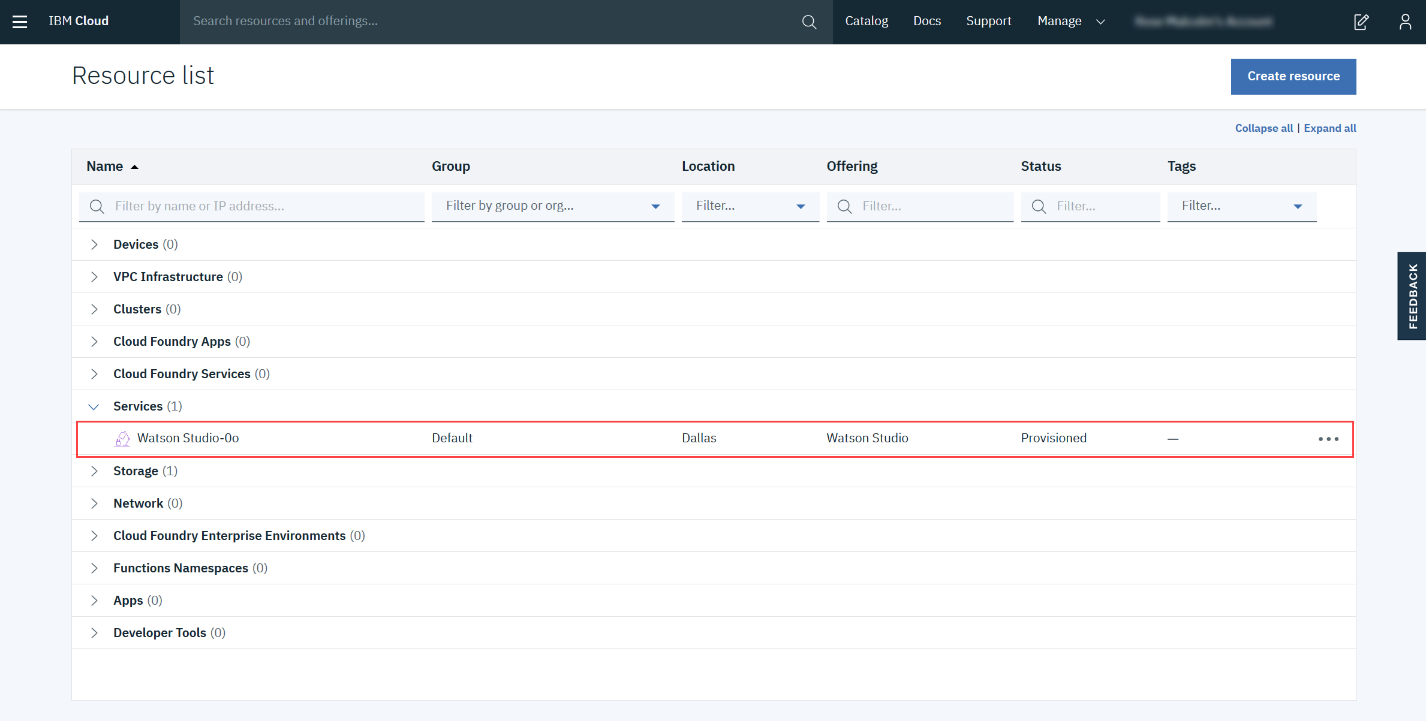Open the three-dot actions menu for Watson Studio
The width and height of the screenshot is (1426, 721).
1328,439
